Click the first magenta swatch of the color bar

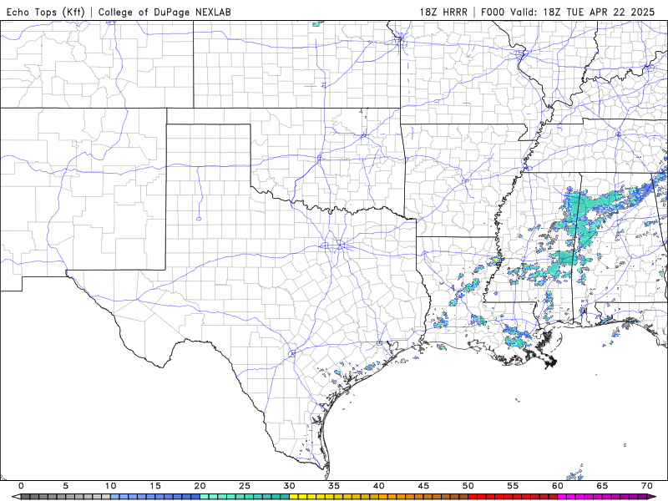point(562,497)
